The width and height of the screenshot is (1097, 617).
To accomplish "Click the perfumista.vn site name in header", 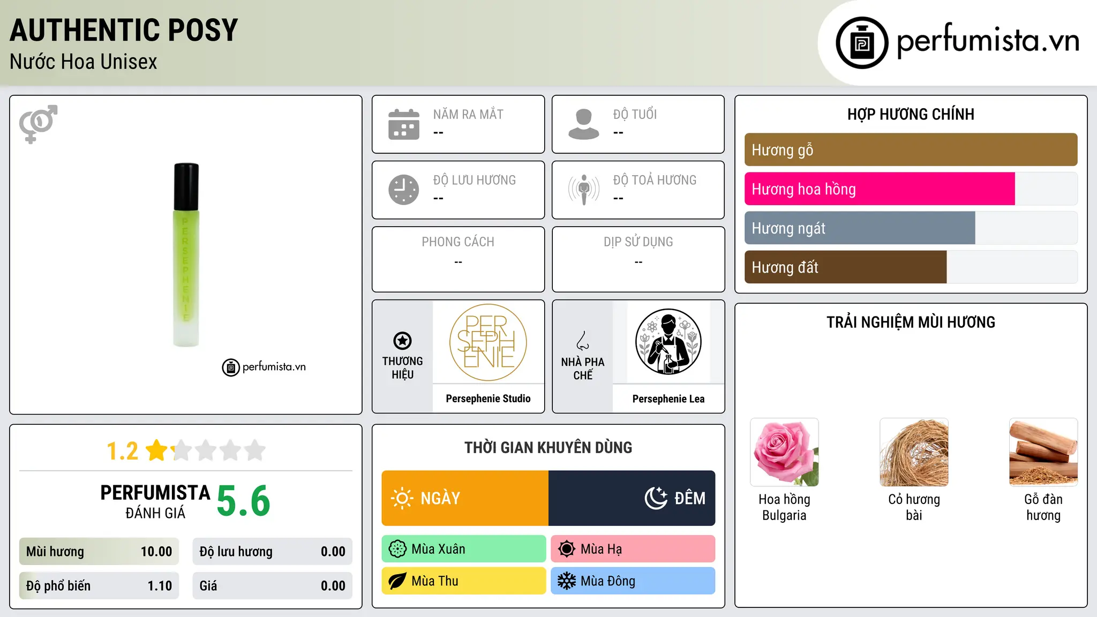I will (988, 41).
